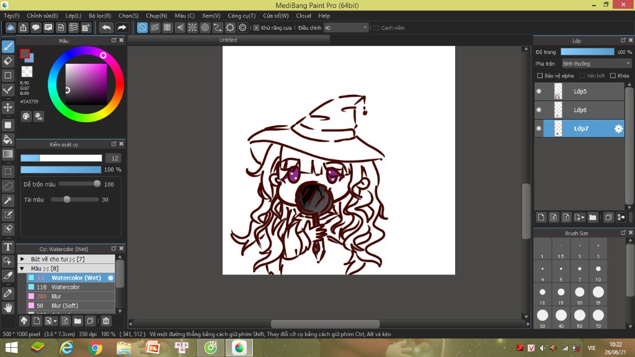
Task: Select the Select Eraser tool
Action: (7, 229)
